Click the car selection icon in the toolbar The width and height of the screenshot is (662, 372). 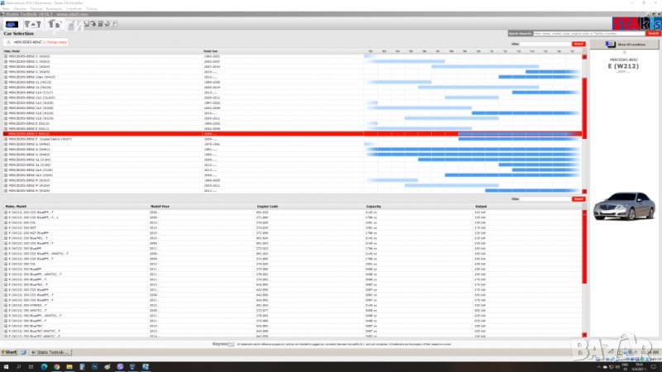[13, 21]
